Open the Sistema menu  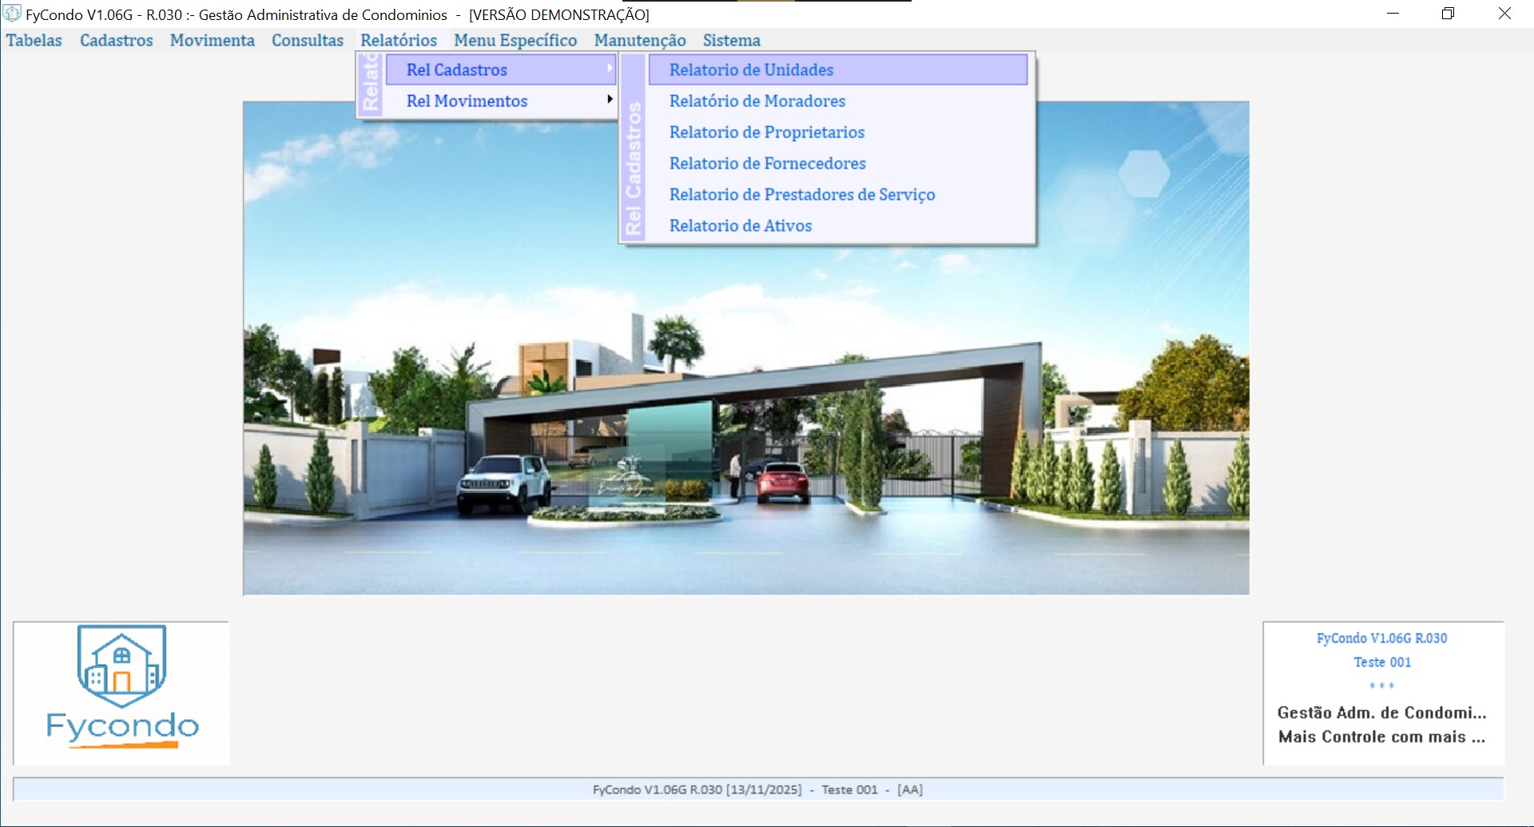pyautogui.click(x=731, y=40)
